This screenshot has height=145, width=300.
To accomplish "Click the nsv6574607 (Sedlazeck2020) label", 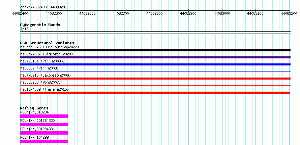I will coord(47,54).
